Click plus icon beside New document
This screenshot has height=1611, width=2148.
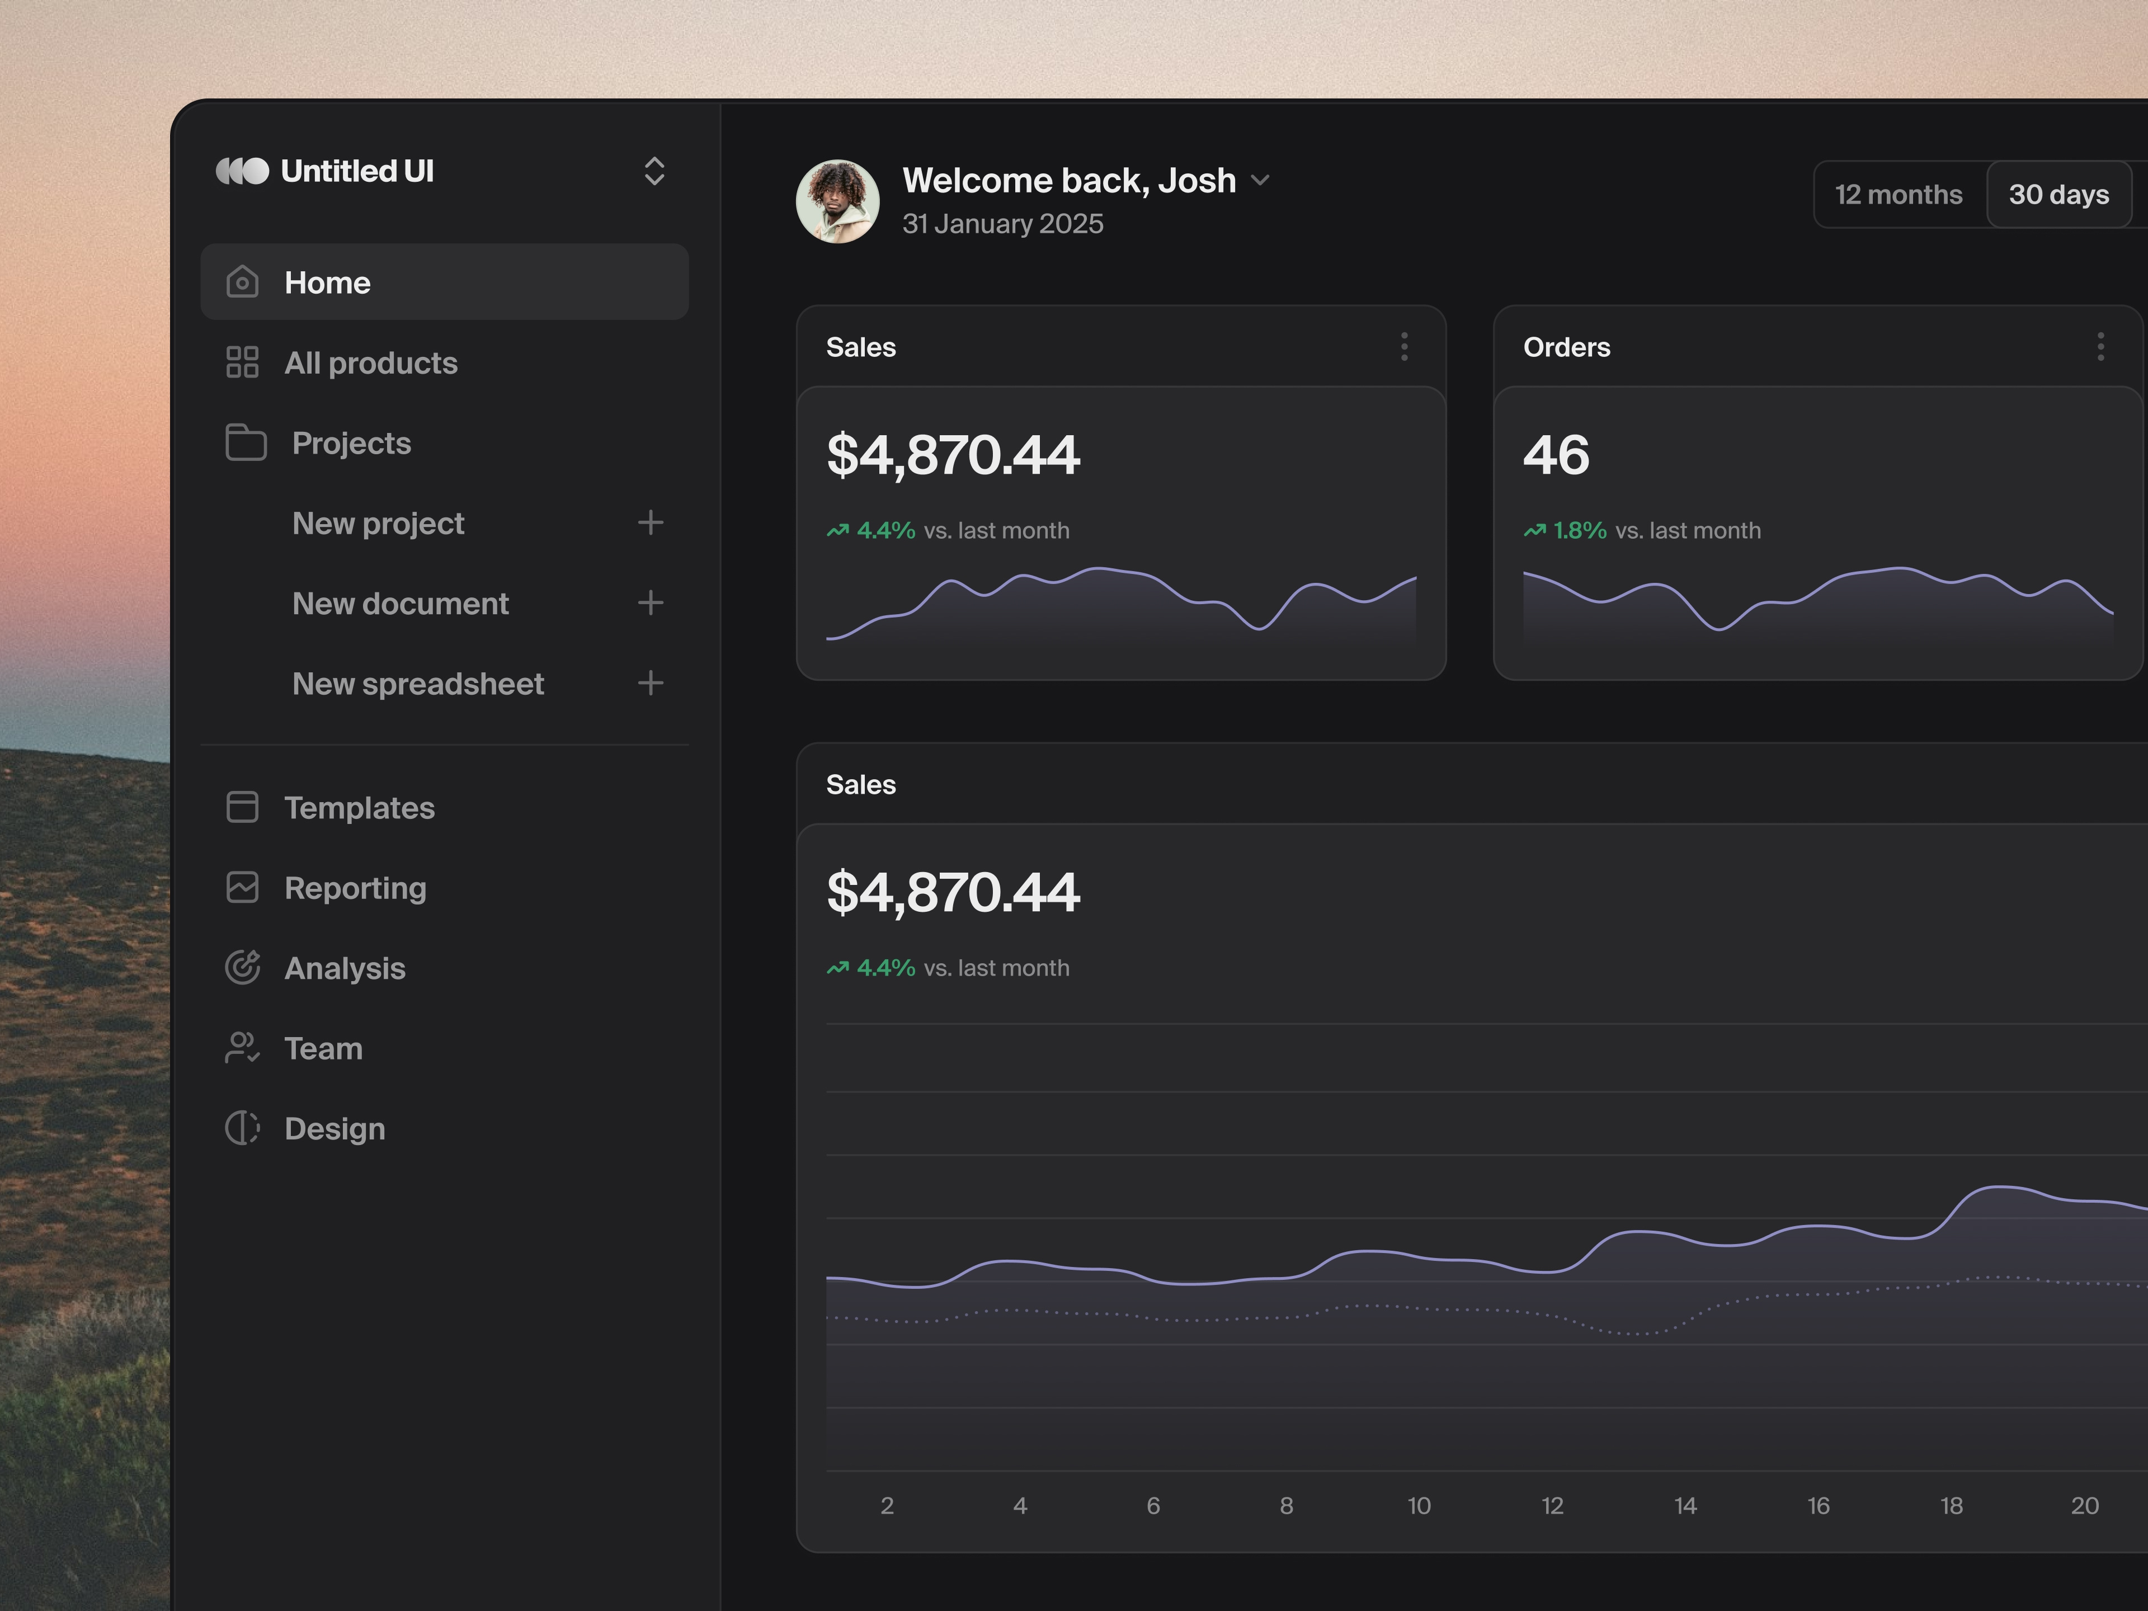651,603
